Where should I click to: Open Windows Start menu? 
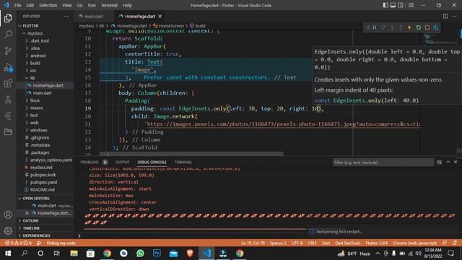(8, 253)
